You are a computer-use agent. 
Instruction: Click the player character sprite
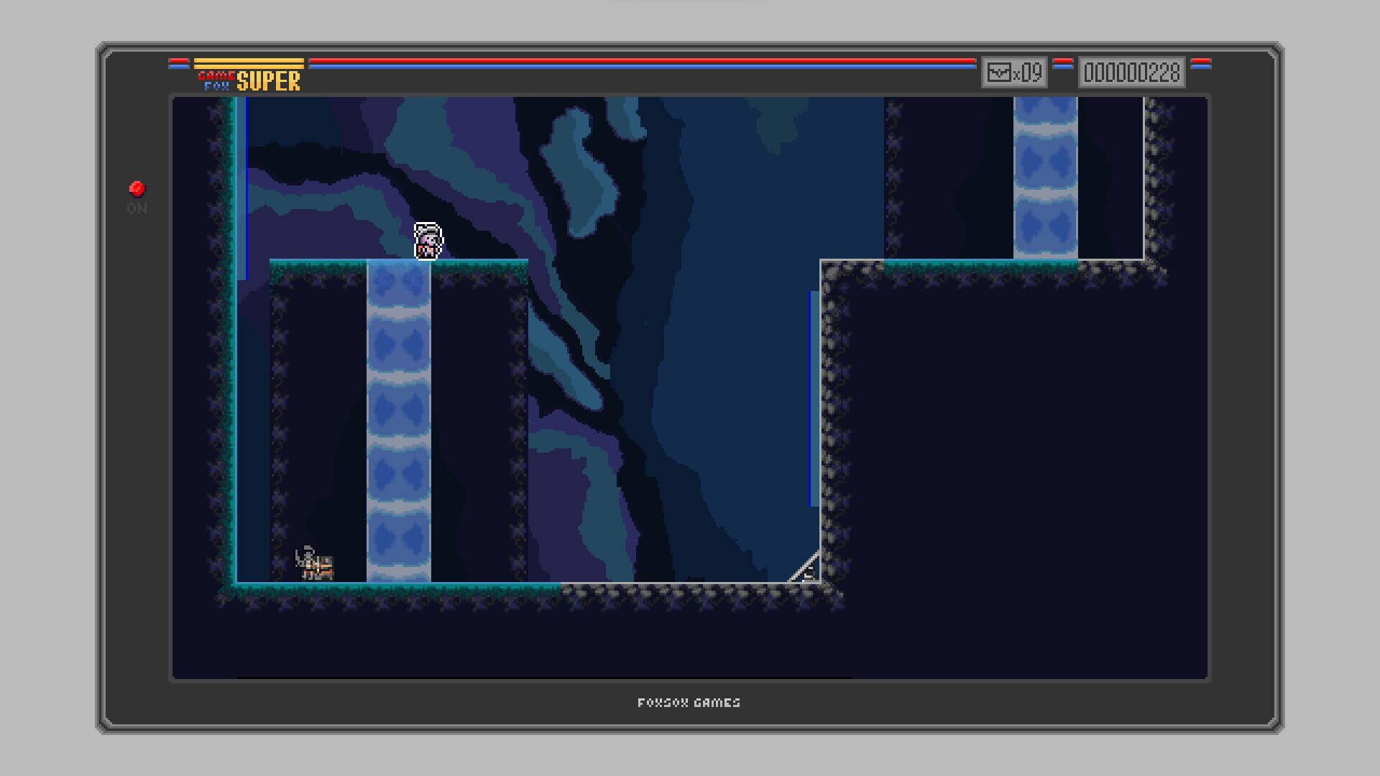click(x=428, y=241)
